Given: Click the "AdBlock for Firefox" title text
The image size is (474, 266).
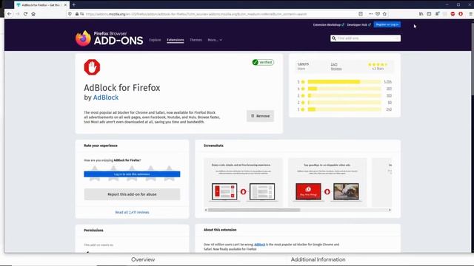Looking at the screenshot, I should click(122, 88).
